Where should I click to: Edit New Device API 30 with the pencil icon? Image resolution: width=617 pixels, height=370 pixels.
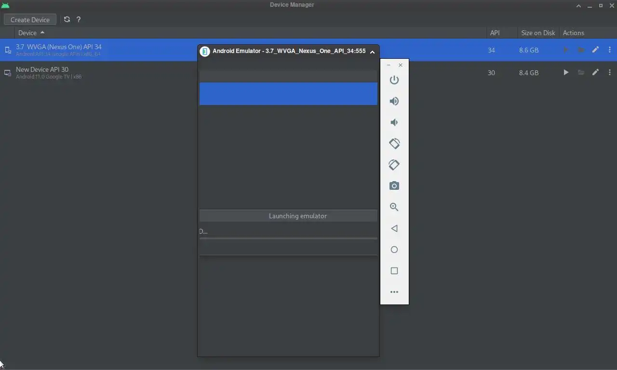(x=595, y=72)
